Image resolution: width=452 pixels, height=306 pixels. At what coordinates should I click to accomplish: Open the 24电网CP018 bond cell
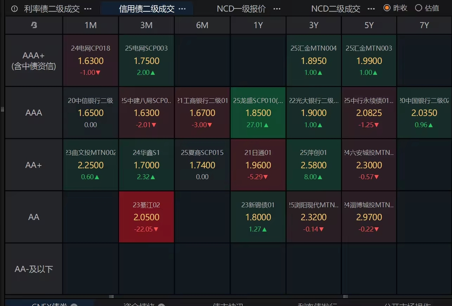[91, 60]
